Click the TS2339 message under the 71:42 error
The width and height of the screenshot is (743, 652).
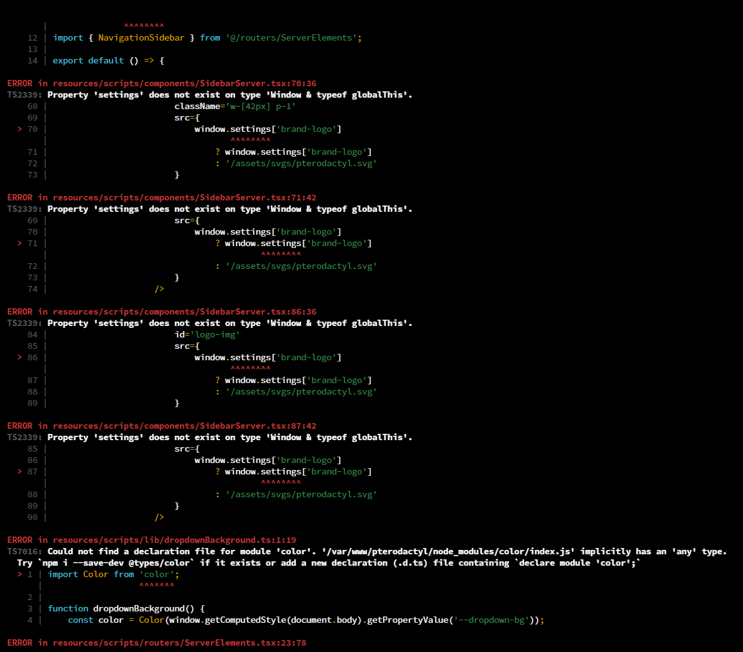click(x=210, y=209)
